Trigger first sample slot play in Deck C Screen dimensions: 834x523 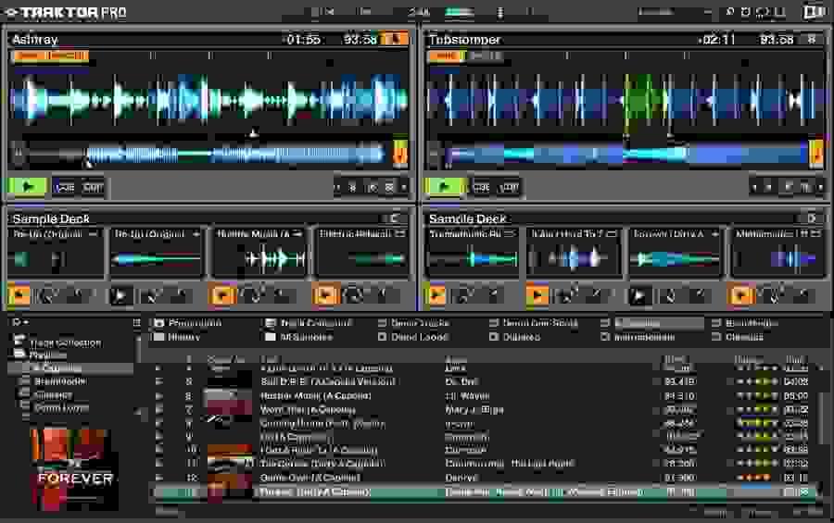[19, 295]
